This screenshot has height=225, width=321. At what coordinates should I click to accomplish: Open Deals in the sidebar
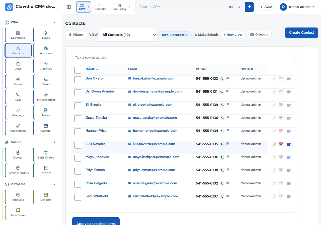point(18,66)
